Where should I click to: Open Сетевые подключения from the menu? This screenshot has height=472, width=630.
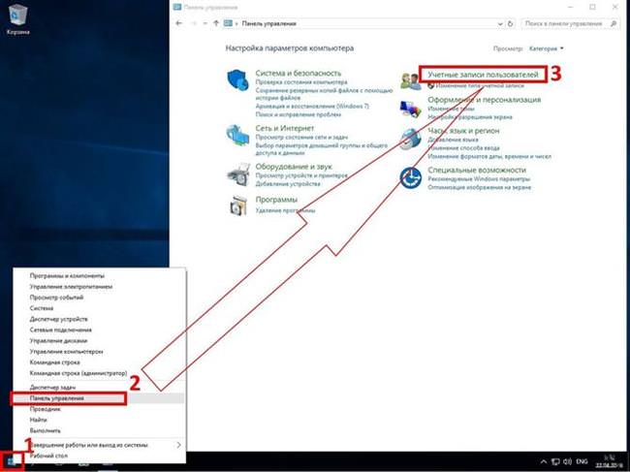coord(61,330)
